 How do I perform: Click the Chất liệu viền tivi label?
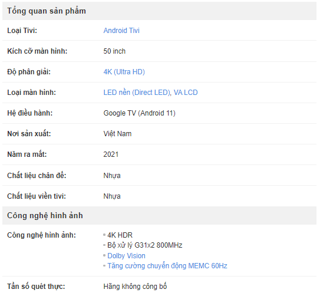(37, 196)
